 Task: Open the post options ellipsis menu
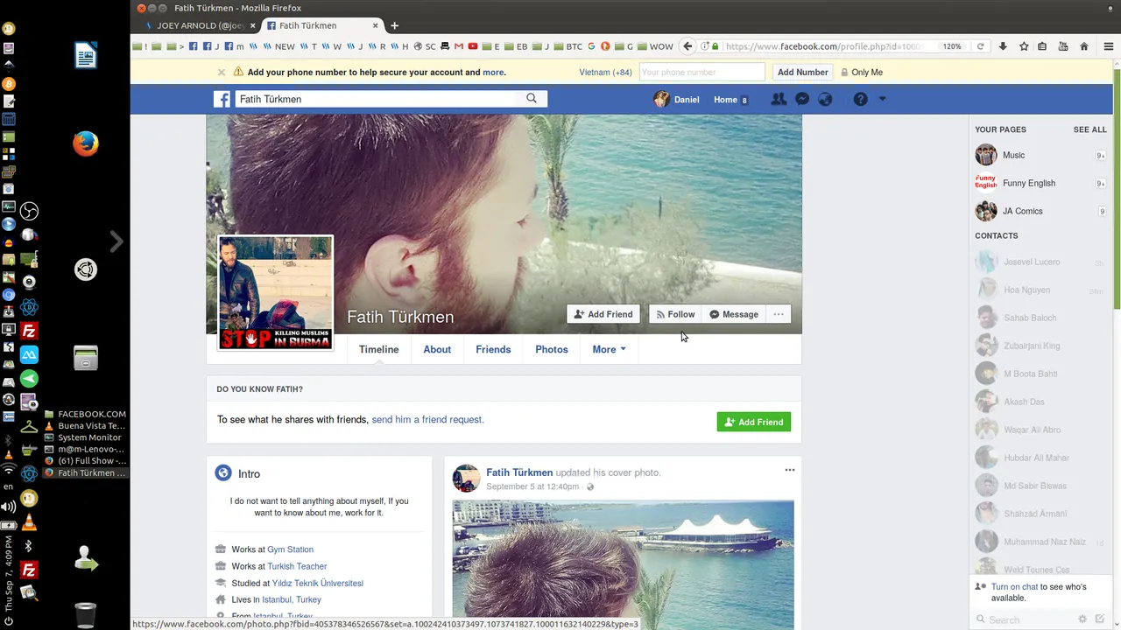tap(789, 471)
